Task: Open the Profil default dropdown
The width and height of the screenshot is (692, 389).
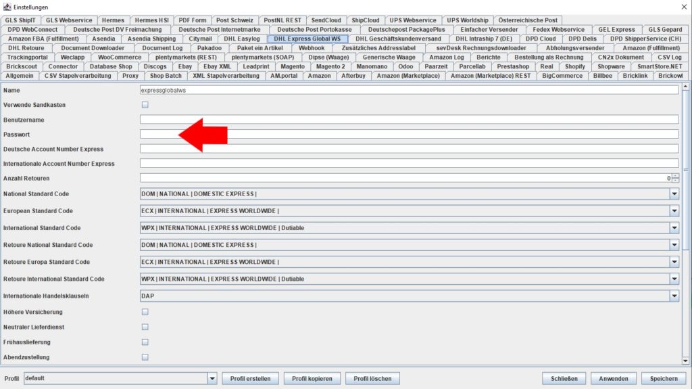Action: 212,378
